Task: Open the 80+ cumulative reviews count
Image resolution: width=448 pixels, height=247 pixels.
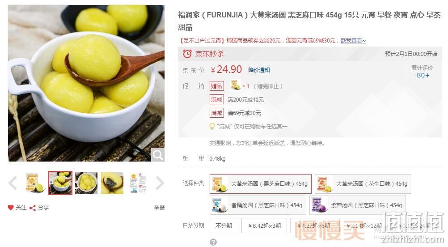Action: [423, 75]
